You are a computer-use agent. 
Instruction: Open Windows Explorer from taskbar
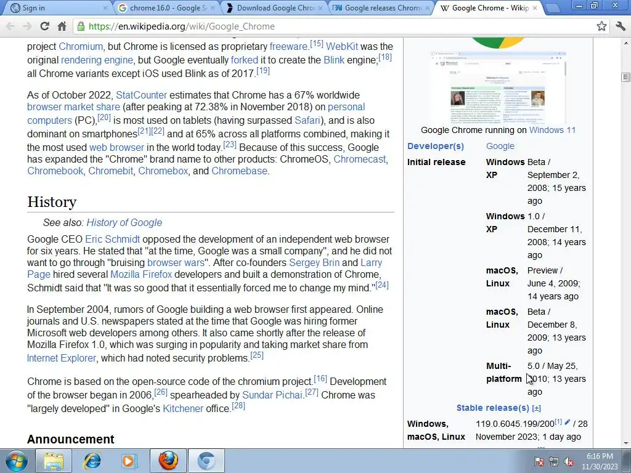pos(54,461)
